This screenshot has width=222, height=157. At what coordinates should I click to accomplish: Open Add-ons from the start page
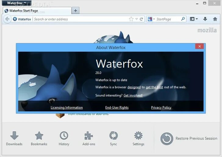89,138
